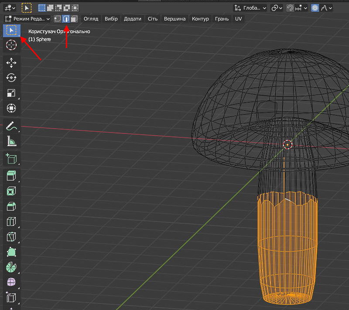Click the '(1) Sphere' object label
Viewport: 349px width, 310px height.
(x=40, y=39)
